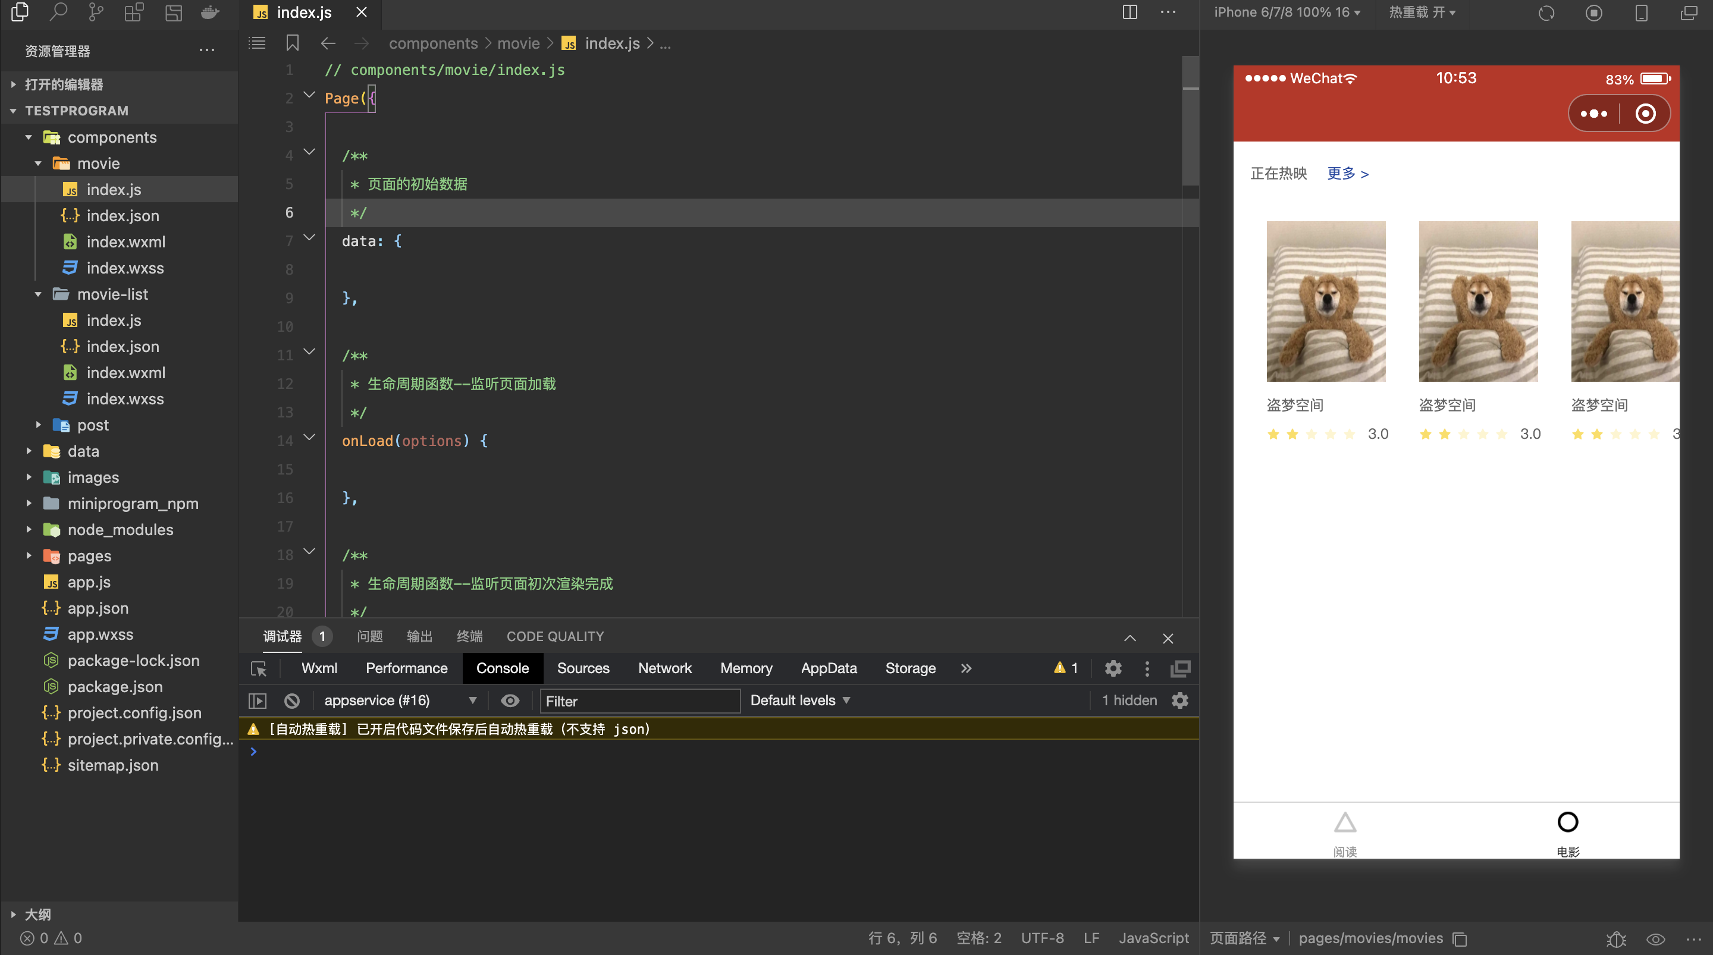Select the 电影 tab bar item
This screenshot has width=1713, height=955.
(x=1567, y=834)
